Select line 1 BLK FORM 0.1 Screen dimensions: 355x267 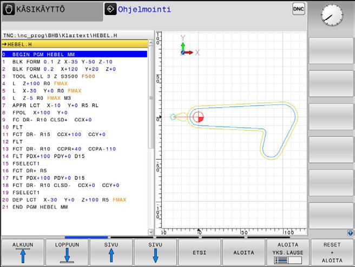75,62
